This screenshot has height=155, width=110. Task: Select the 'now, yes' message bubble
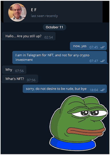coord(88,46)
